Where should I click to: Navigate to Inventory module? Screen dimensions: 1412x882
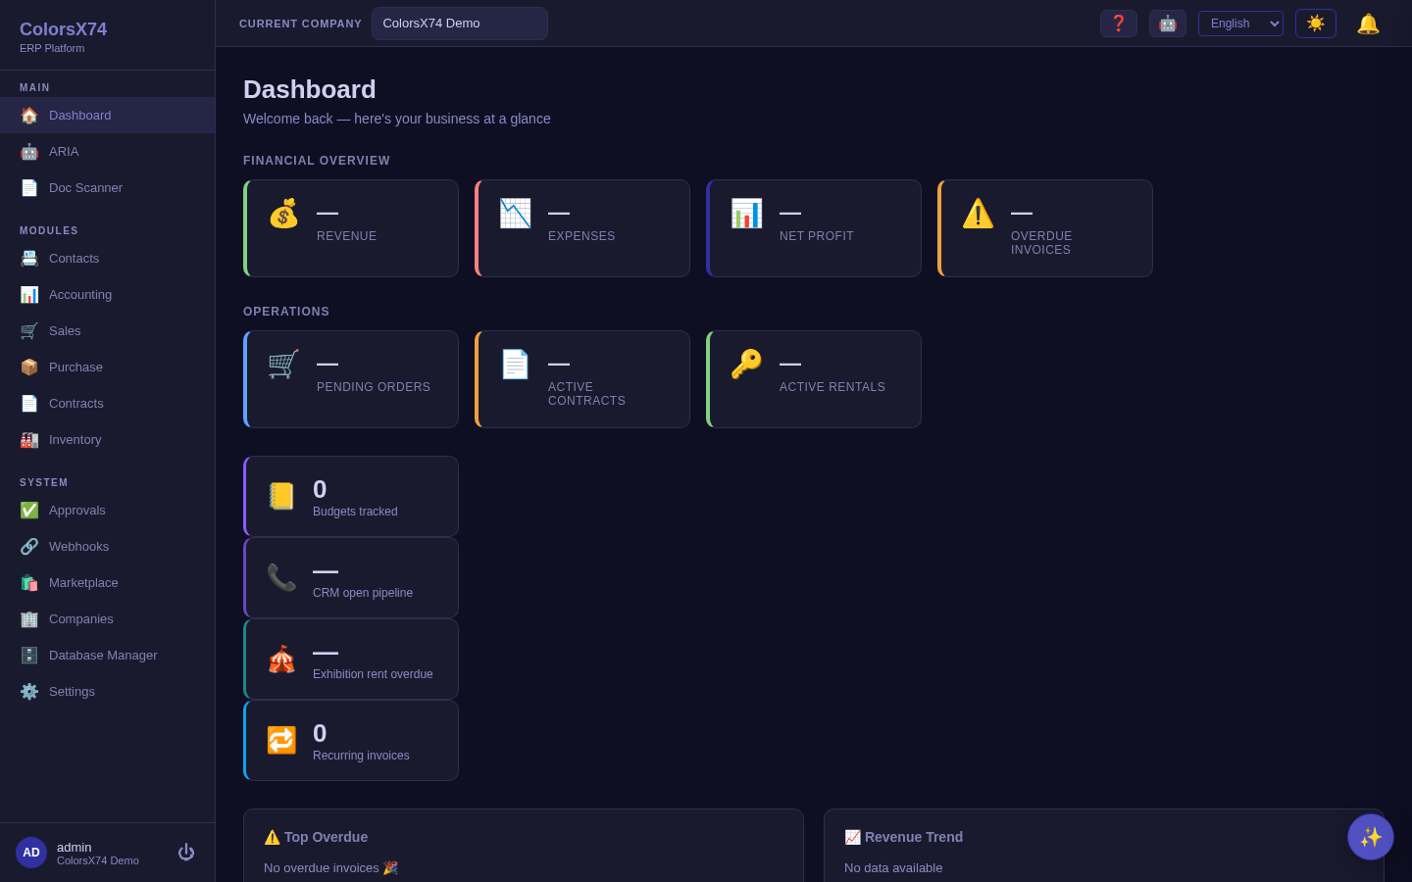[x=107, y=440]
